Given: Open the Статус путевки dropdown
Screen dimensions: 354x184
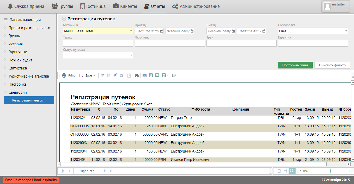Looking at the screenshot, I should point(131,55).
